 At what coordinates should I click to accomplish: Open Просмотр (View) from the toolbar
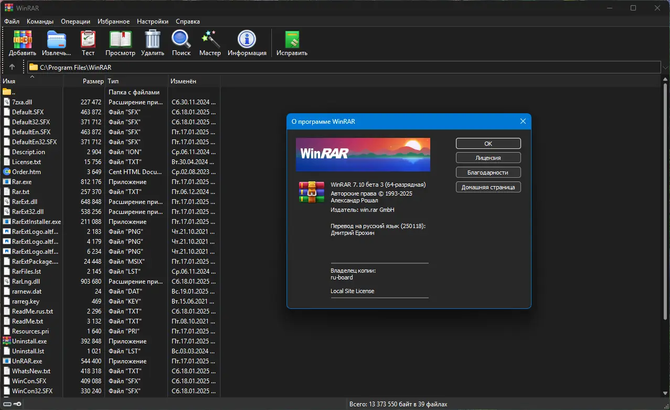tap(120, 43)
